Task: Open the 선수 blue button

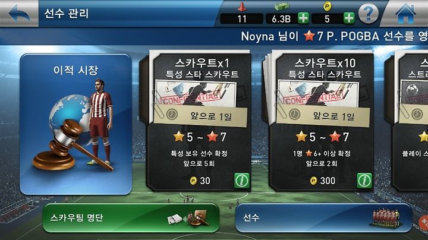Action: (324, 218)
